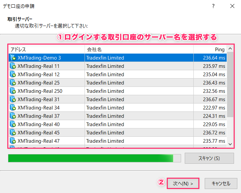Click Tradexfin Limited in XMTrading-Real 45 row
The height and width of the screenshot is (193, 241).
click(x=105, y=132)
